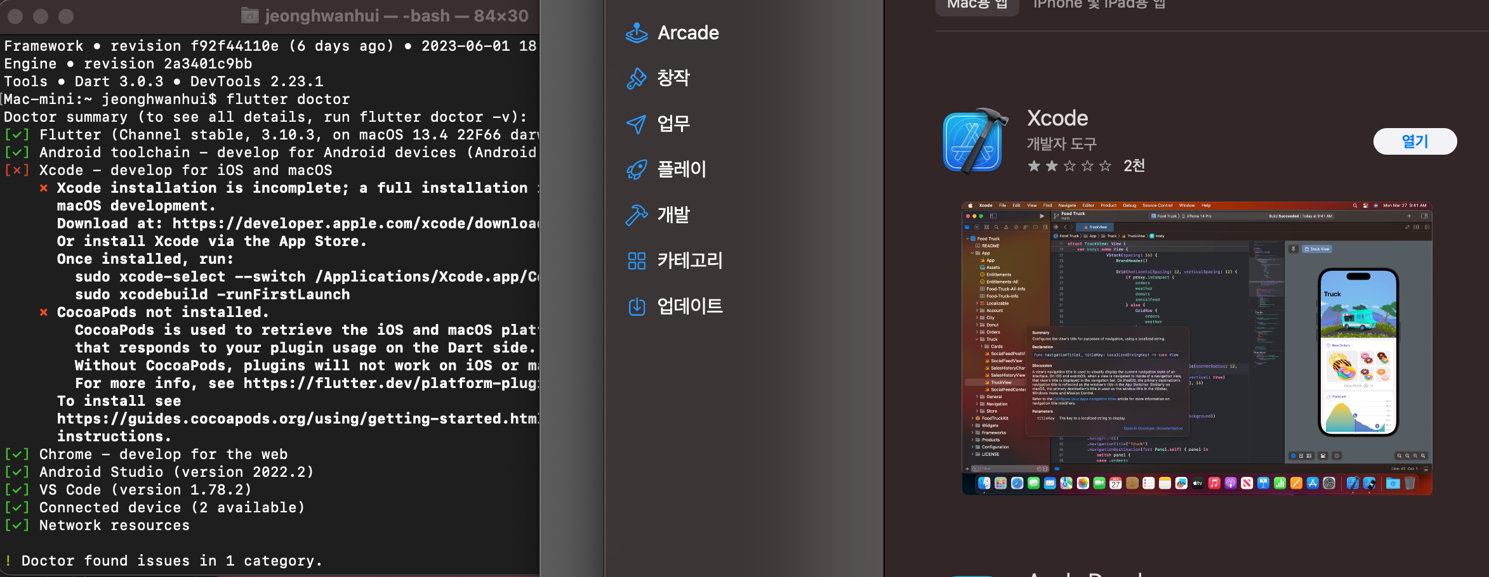Click the Xcode app title text
Screen dimensions: 1489x577
(x=1057, y=118)
